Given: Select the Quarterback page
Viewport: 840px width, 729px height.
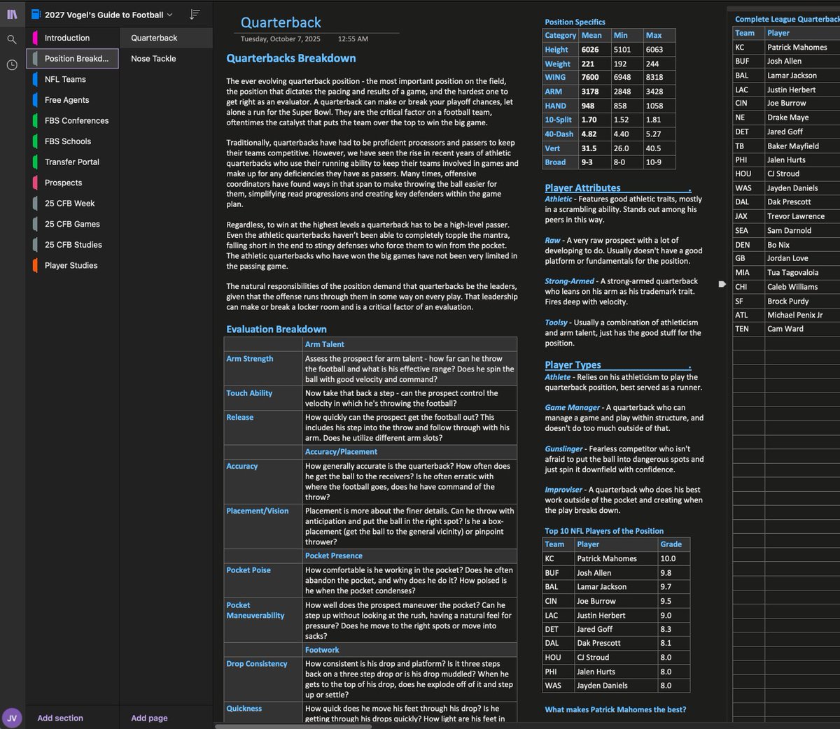Looking at the screenshot, I should 166,38.
